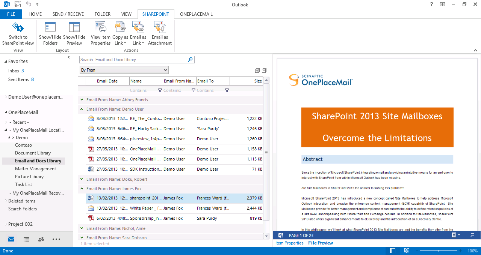This screenshot has height=255, width=481.
Task: Open the Ribbon Display Options button
Action: tap(442, 4)
